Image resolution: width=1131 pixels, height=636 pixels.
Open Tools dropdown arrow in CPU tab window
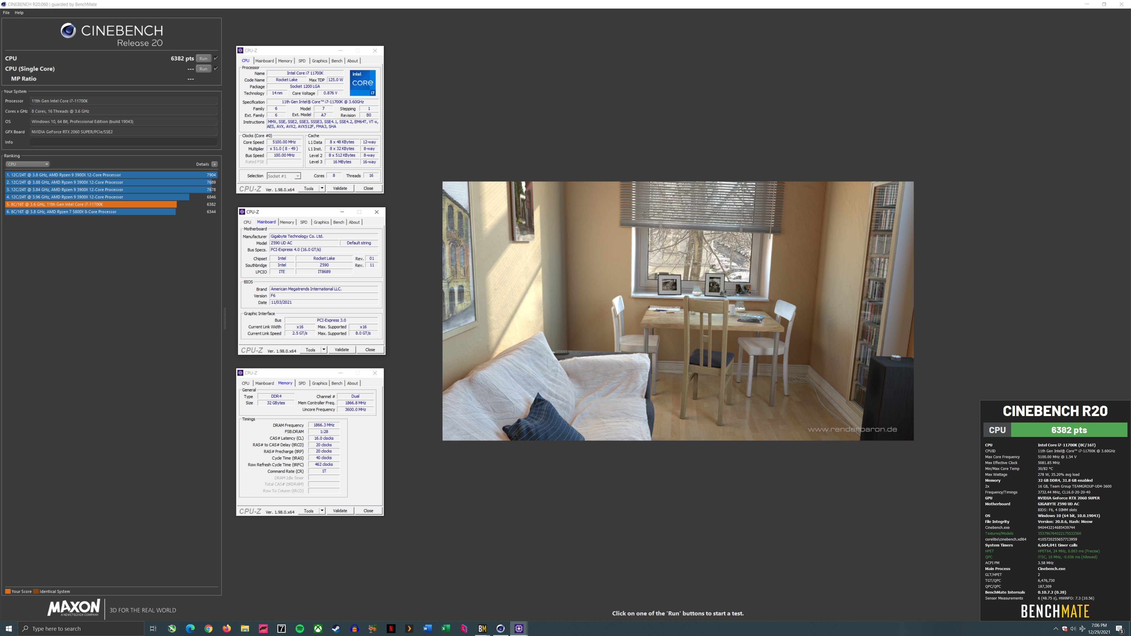(322, 188)
